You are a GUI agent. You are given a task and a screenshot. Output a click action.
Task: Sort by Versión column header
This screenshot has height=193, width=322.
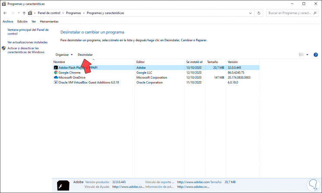coord(243,62)
